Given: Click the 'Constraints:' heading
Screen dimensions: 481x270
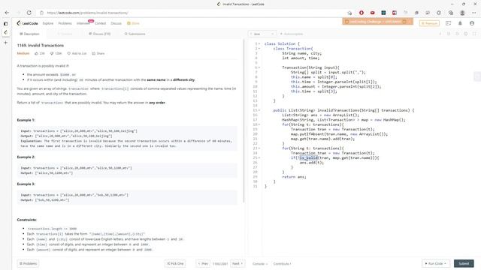Looking at the screenshot, I should pyautogui.click(x=27, y=220).
